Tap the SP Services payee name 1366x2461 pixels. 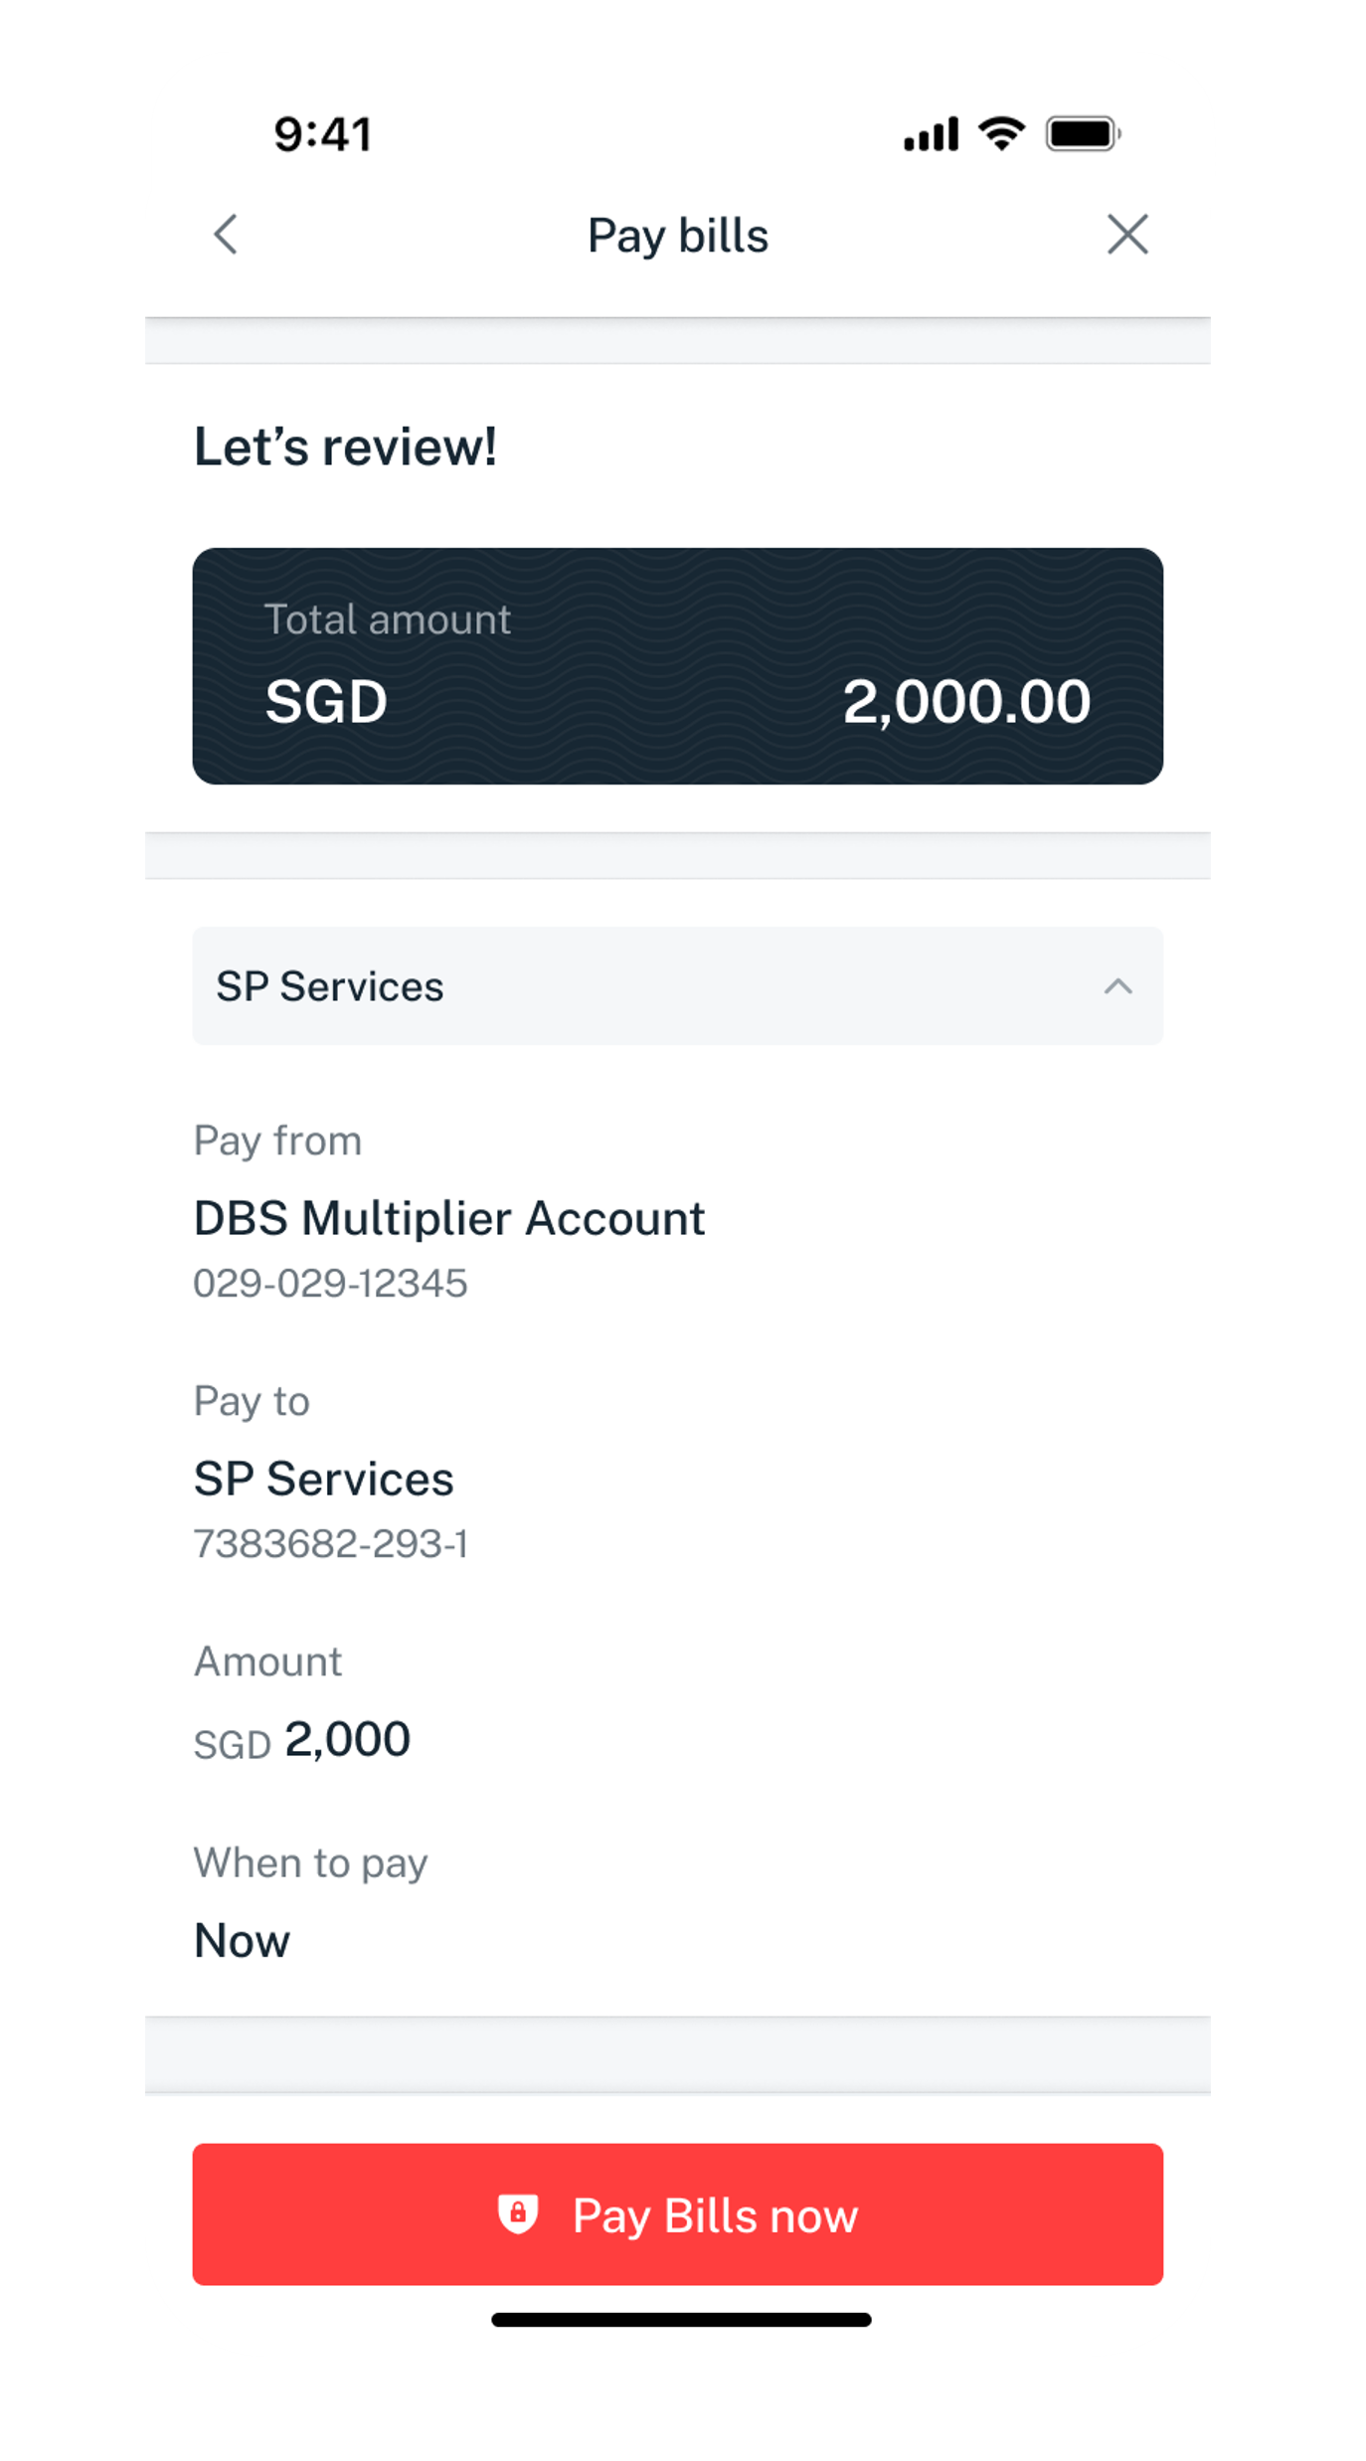tap(323, 1479)
